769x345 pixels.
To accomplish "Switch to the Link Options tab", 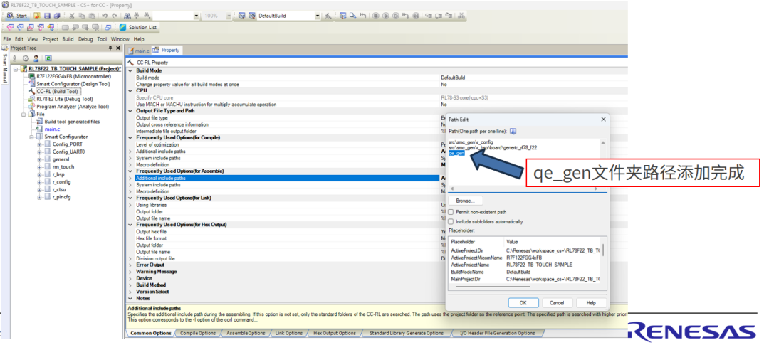I will pyautogui.click(x=288, y=333).
